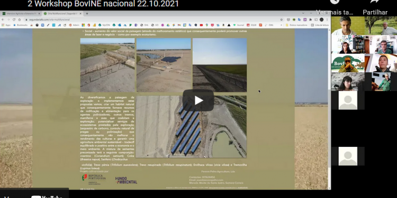Open a new browser tab
This screenshot has height=198, width=397.
coord(87,13)
